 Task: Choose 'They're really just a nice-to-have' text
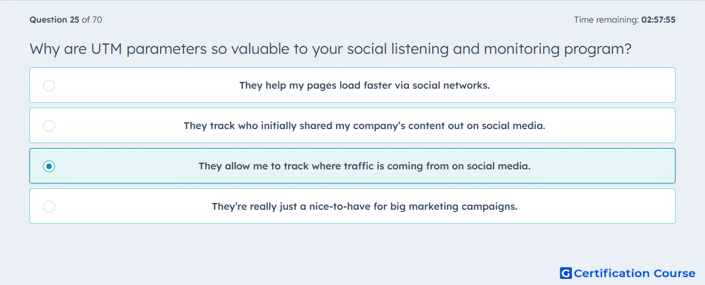tap(364, 207)
